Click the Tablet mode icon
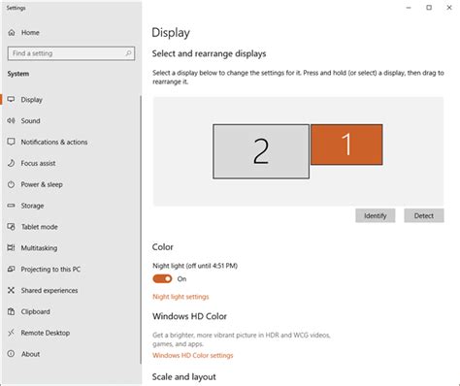Viewport: 460px width, 386px height. click(12, 227)
